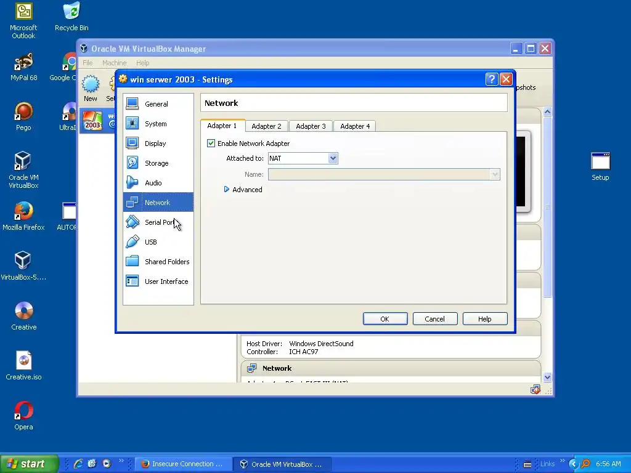631x473 pixels.
Task: Open the Display settings category
Action: (x=158, y=143)
